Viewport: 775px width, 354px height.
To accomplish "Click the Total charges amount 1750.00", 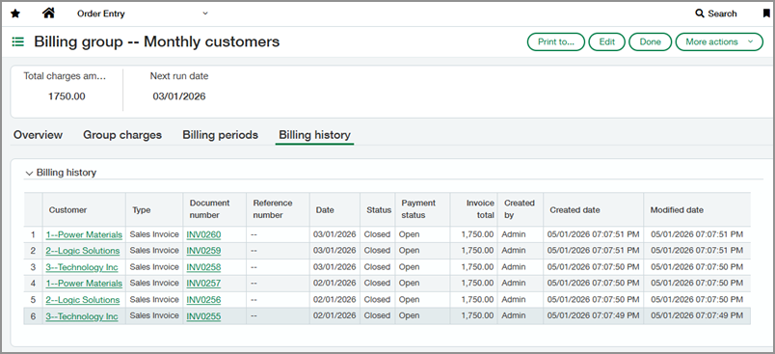I will 67,96.
